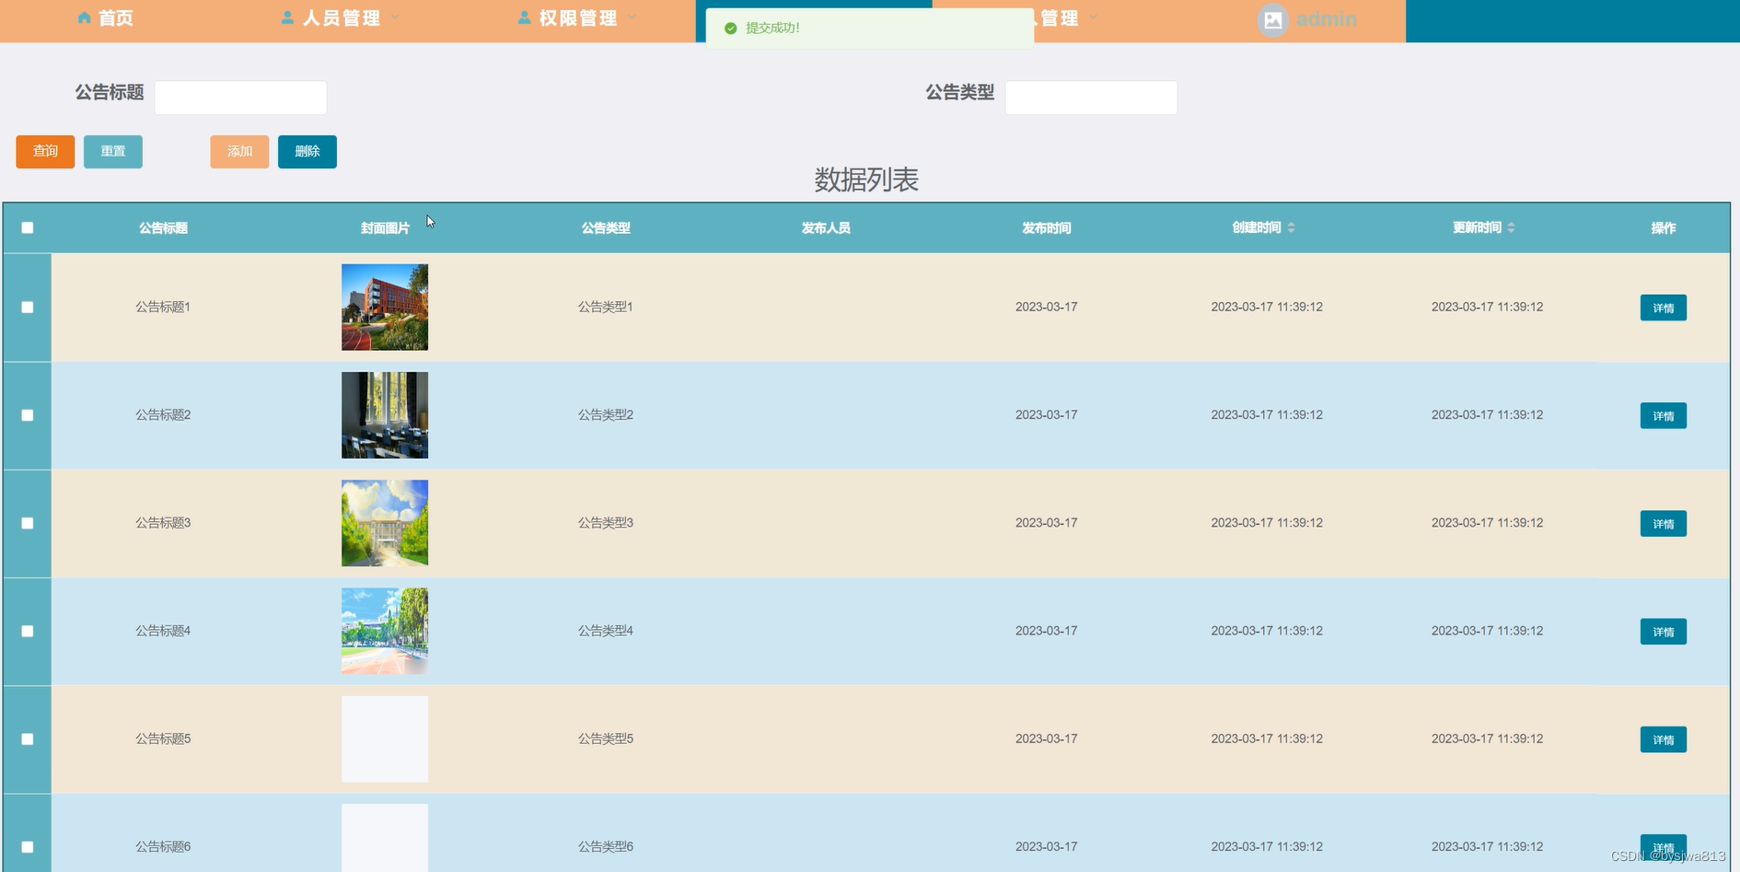Viewport: 1740px width, 872px height.
Task: Click the person icon beside 权限管理
Action: point(524,18)
